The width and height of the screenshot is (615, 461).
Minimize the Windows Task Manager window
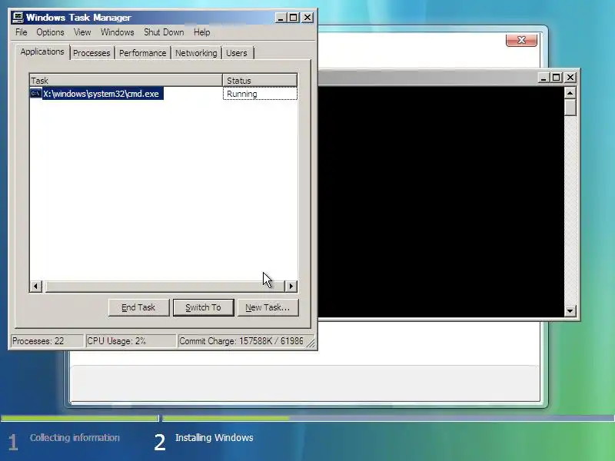[281, 18]
